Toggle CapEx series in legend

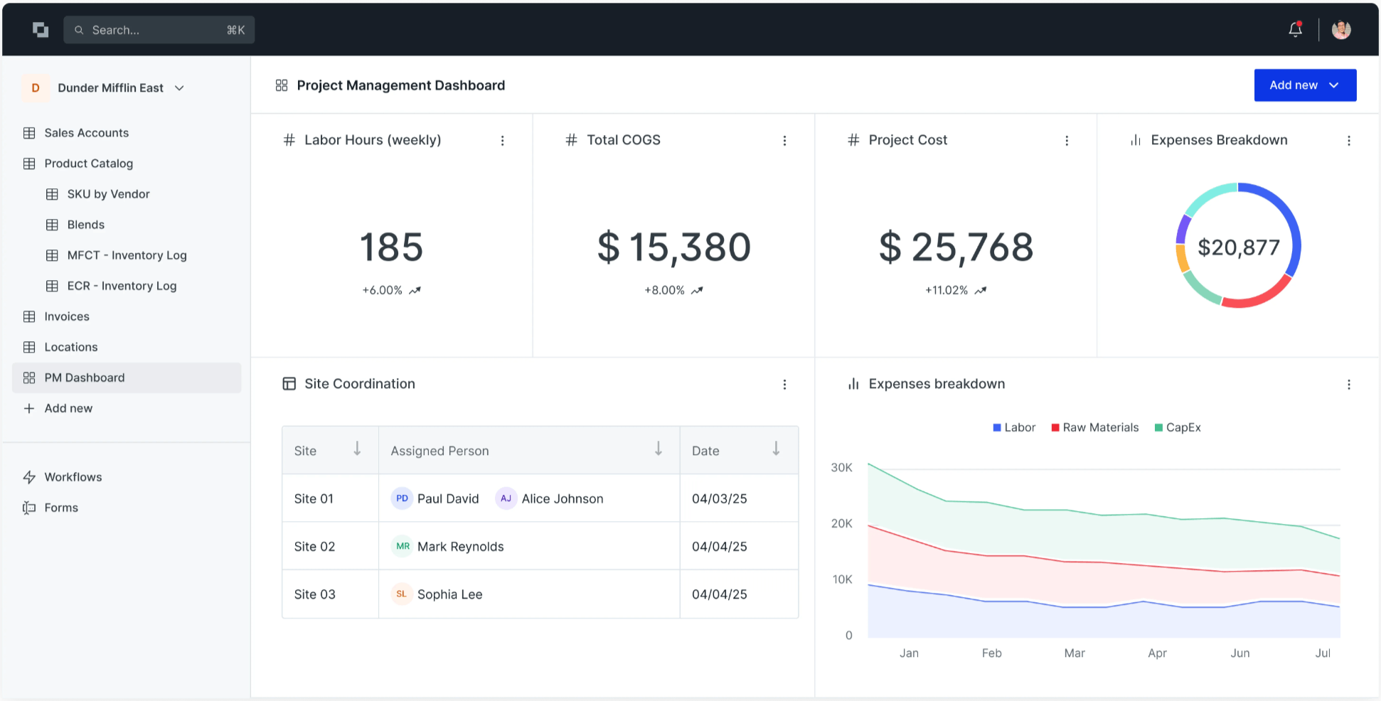coord(1178,427)
